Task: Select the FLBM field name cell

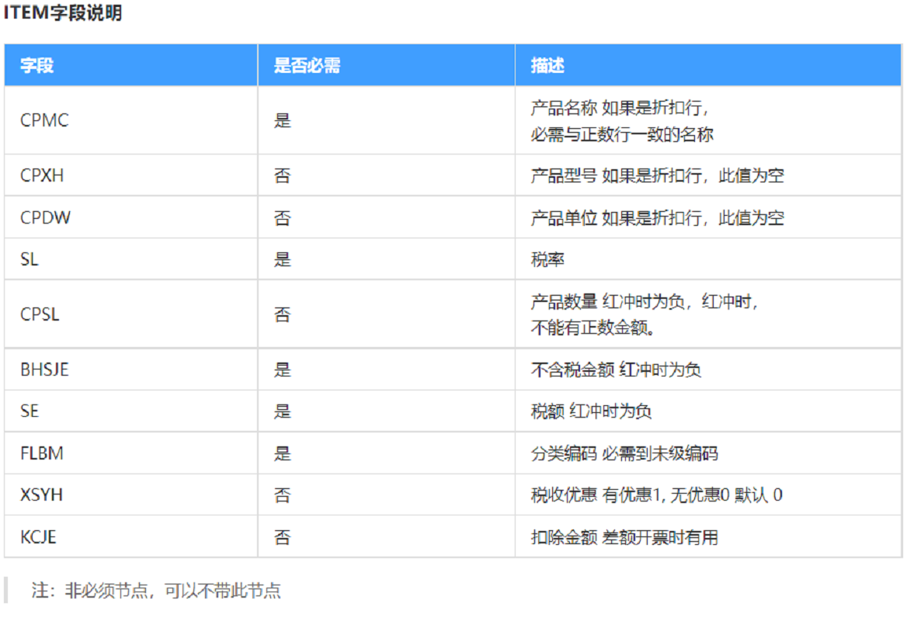Action: point(42,453)
